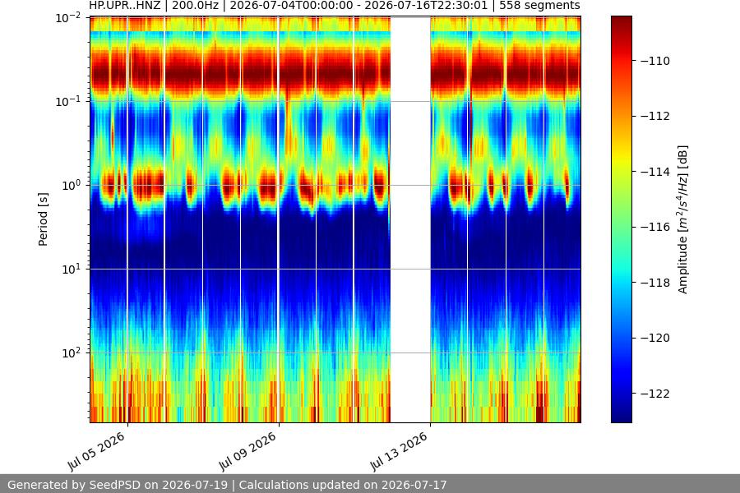Viewport: 740px width, 493px height.
Task: Click the −110 colorbar tick label
Action: point(655,61)
